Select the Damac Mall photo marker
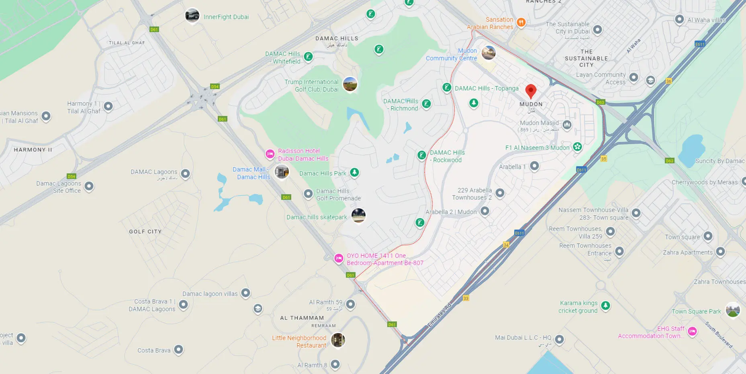 pyautogui.click(x=282, y=172)
